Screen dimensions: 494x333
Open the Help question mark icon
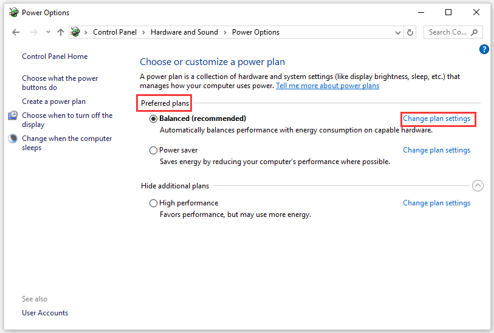point(484,49)
